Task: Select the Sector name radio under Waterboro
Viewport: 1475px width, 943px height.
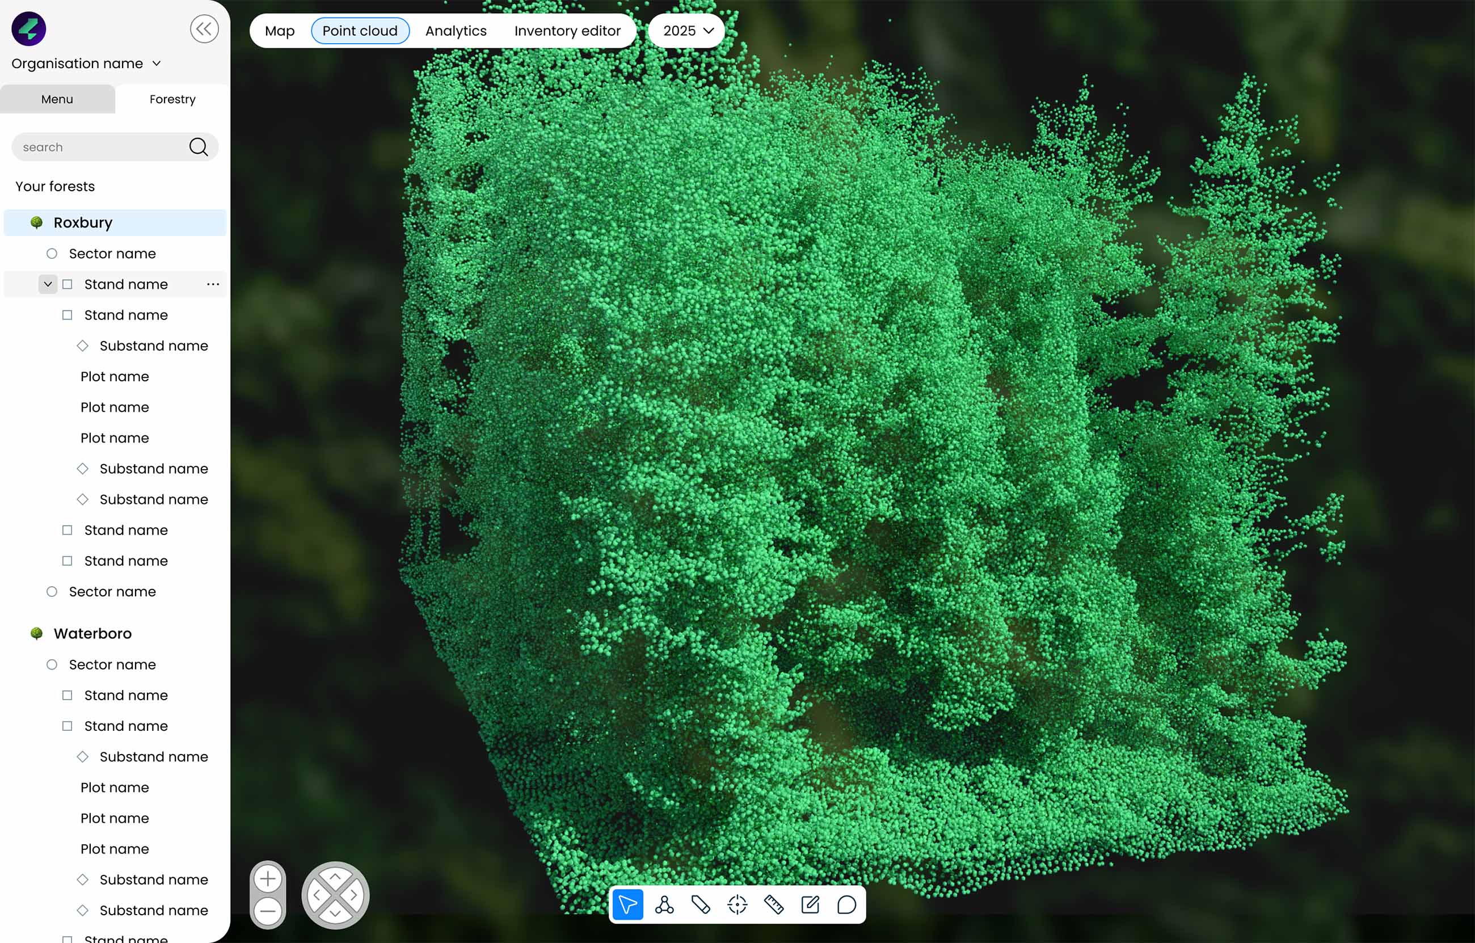Action: pos(52,665)
